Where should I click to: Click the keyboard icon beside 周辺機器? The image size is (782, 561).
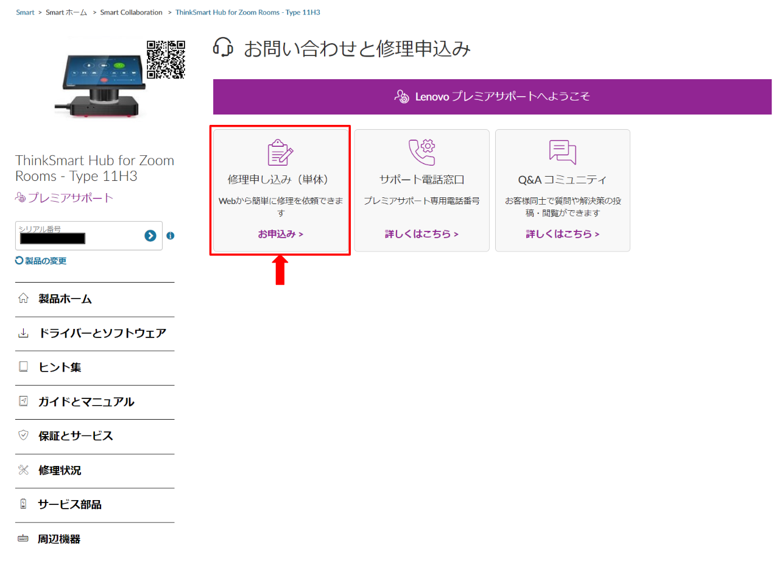pos(24,538)
